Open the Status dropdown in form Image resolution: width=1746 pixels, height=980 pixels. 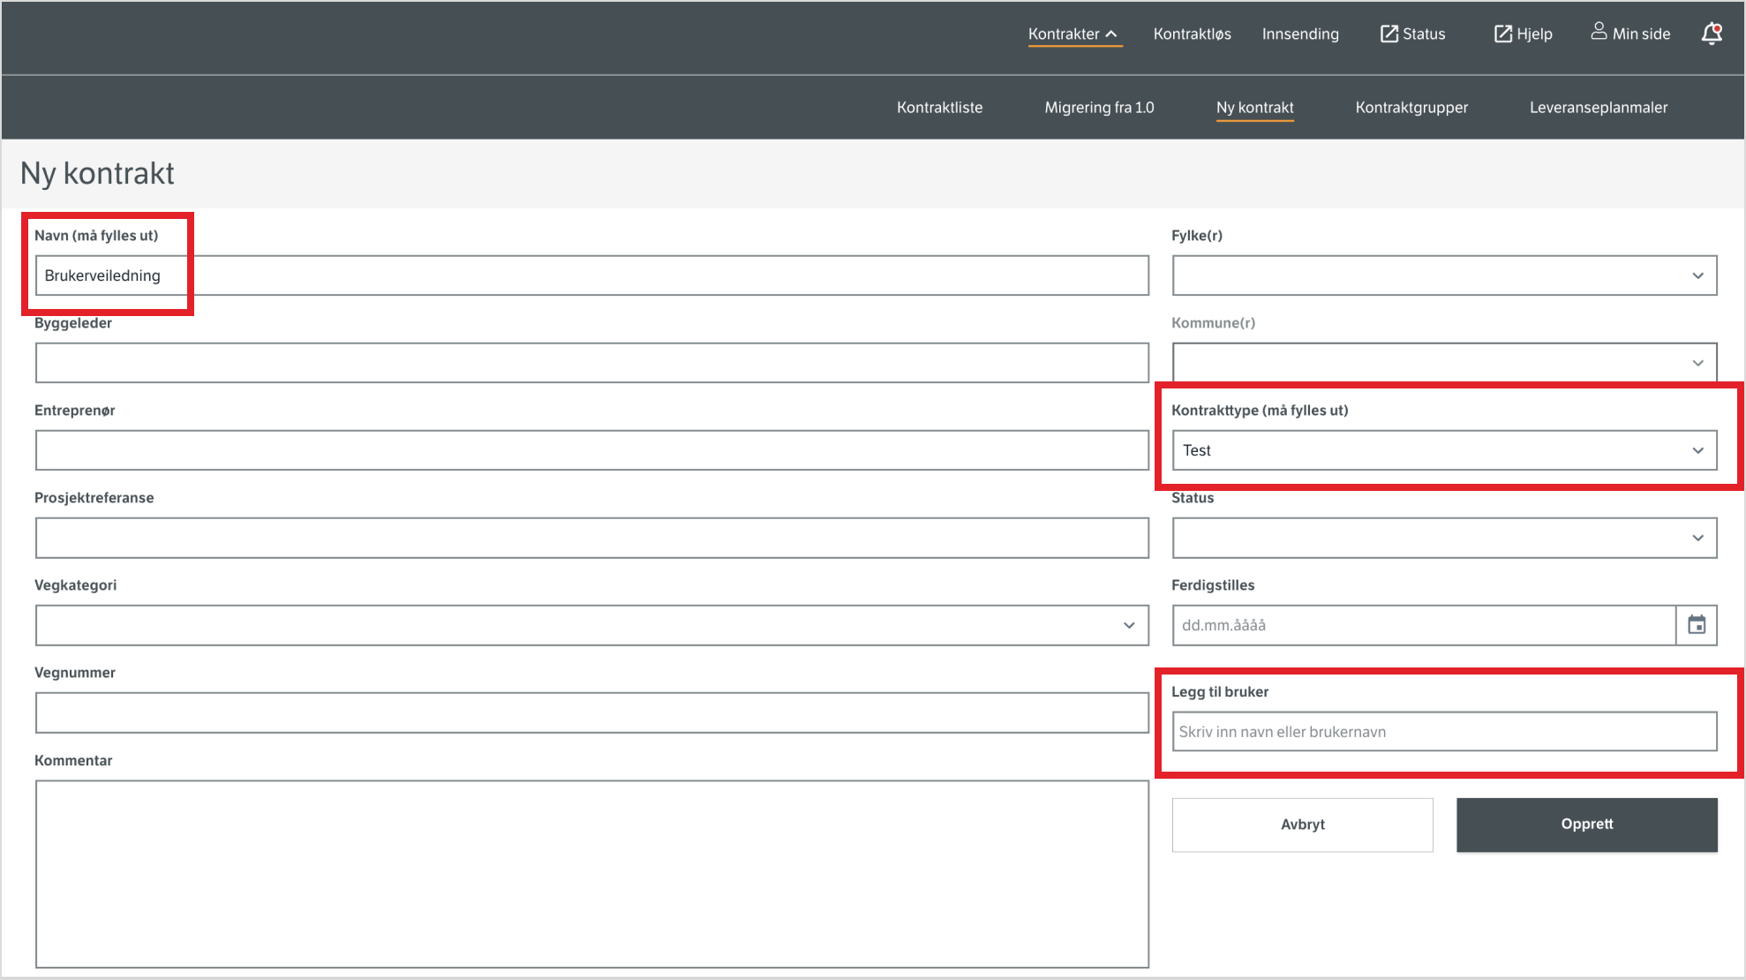pos(1444,538)
